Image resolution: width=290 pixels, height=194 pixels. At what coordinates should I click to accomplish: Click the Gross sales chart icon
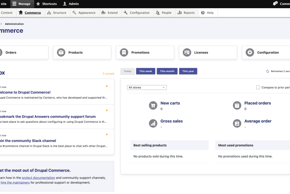[x=153, y=124]
